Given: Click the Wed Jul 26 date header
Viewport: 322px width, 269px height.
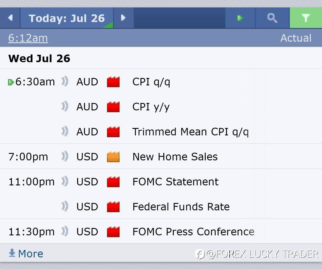Looking at the screenshot, I should [39, 58].
